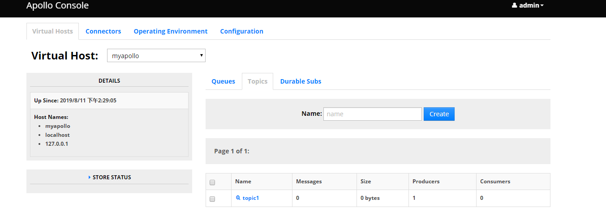Check the select-all checkbox in table header
This screenshot has height=224, width=606.
212,182
